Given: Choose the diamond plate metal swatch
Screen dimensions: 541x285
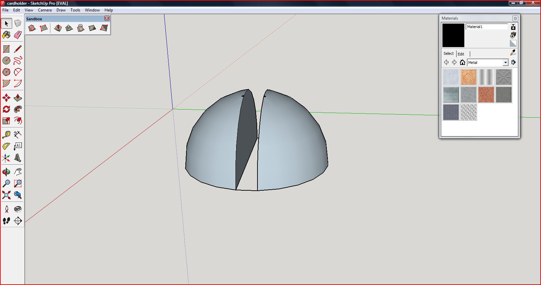Looking at the screenshot, I should click(469, 112).
